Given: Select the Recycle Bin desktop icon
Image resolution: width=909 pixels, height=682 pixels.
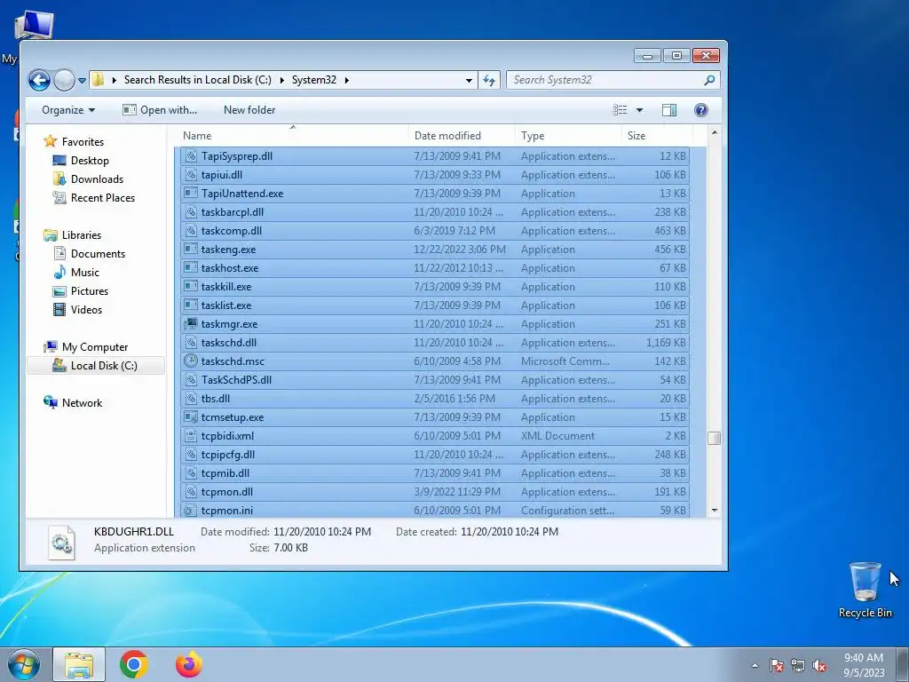Looking at the screenshot, I should [865, 590].
